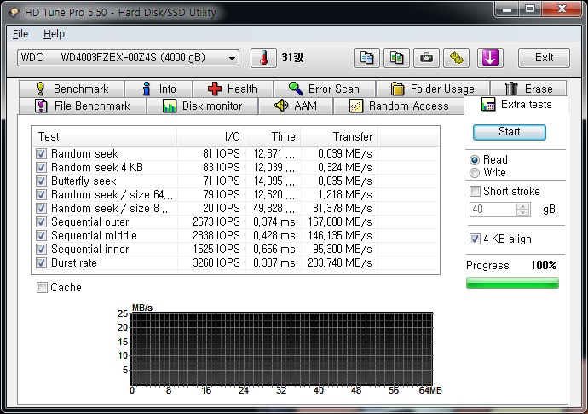Click the Random Access scatter icon
The image size is (588, 414).
click(356, 106)
